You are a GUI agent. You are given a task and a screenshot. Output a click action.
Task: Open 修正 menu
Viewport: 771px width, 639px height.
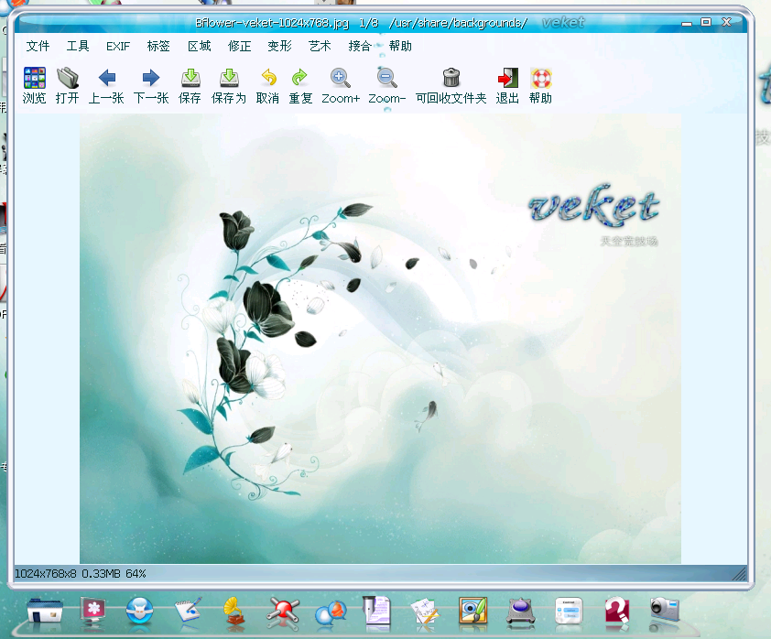(x=240, y=46)
